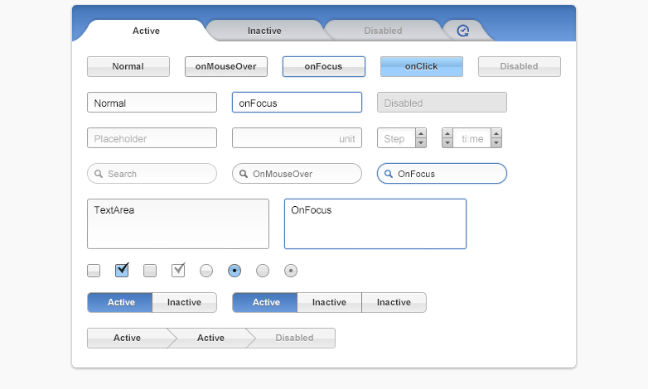This screenshot has width=648, height=389.
Task: Decrease Step value with down arrow
Action: [421, 143]
